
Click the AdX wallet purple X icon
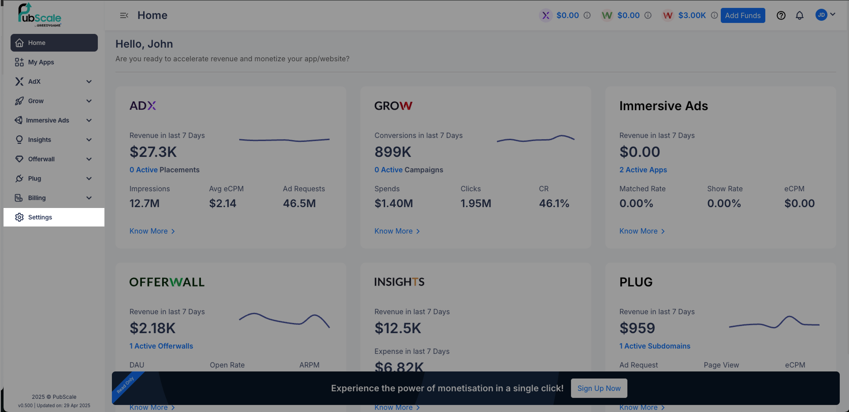tap(545, 15)
